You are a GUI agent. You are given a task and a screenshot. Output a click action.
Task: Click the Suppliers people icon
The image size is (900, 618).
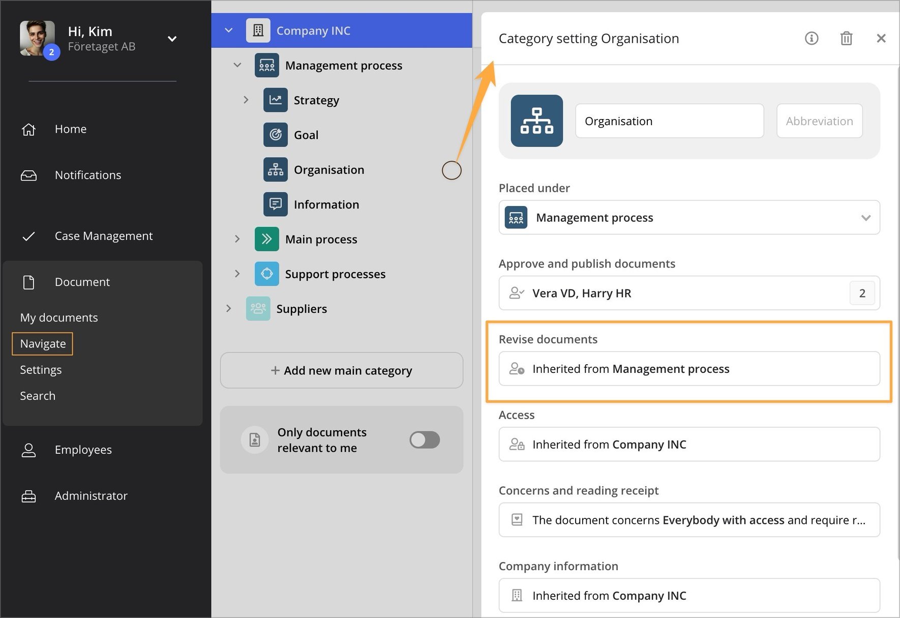pyautogui.click(x=258, y=308)
